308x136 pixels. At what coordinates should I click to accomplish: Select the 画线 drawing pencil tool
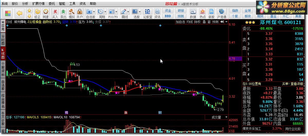coord(123,12)
